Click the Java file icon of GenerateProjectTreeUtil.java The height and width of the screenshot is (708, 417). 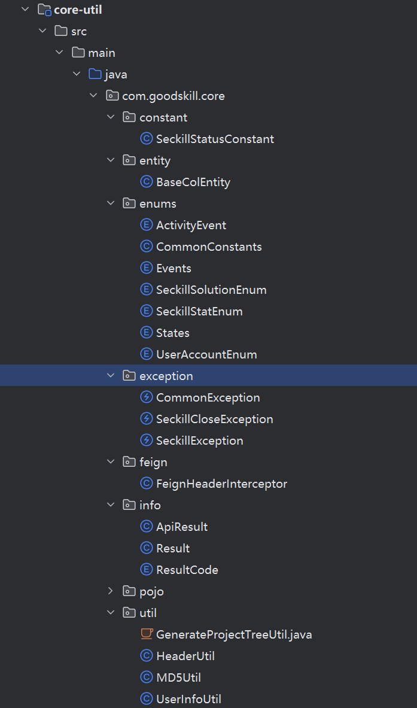point(146,634)
